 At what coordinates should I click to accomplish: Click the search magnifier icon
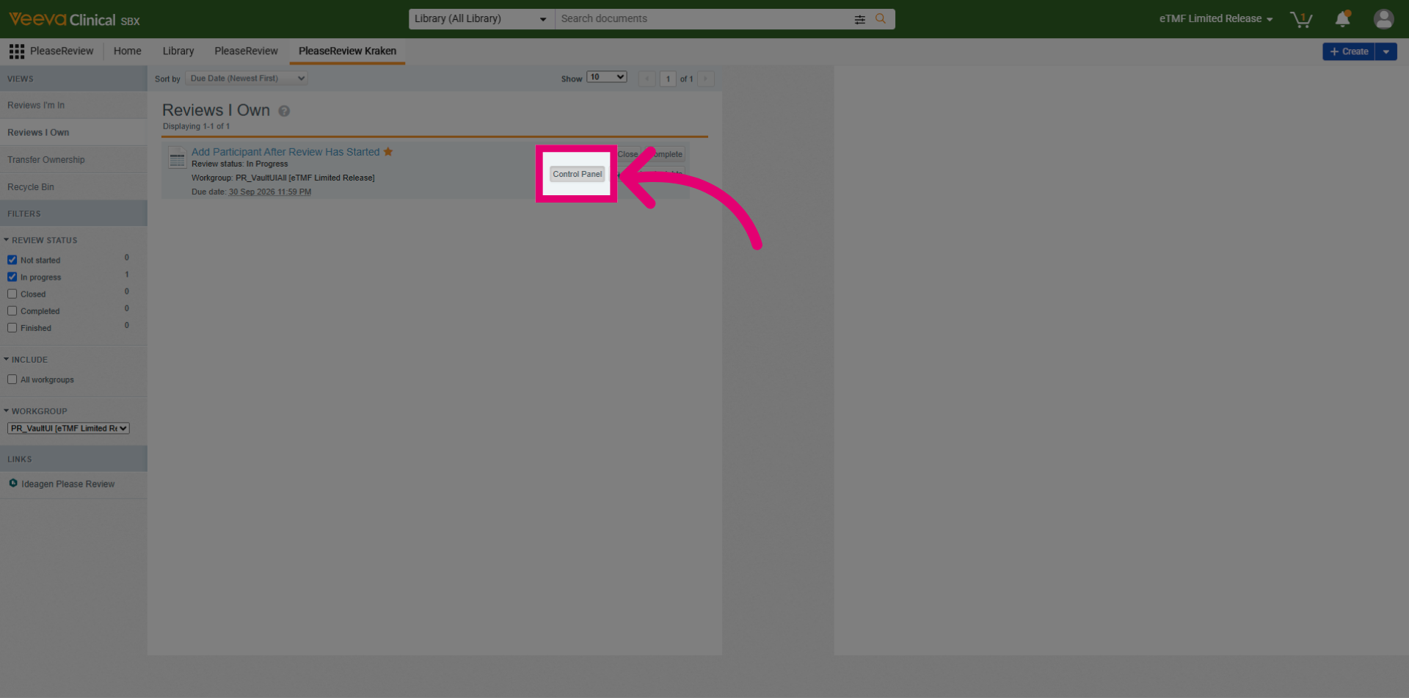(881, 18)
